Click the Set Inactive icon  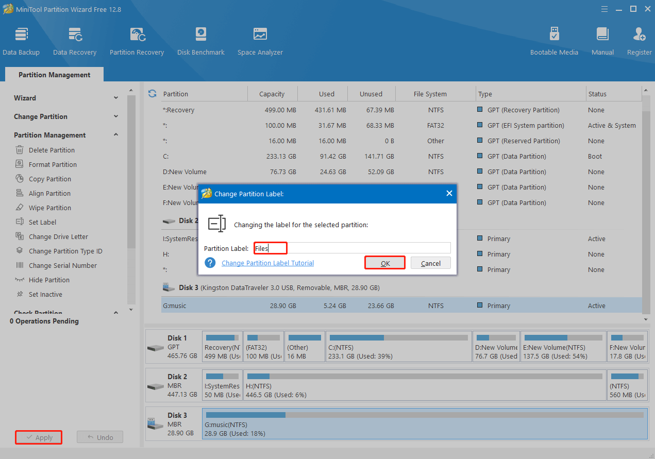pos(20,294)
